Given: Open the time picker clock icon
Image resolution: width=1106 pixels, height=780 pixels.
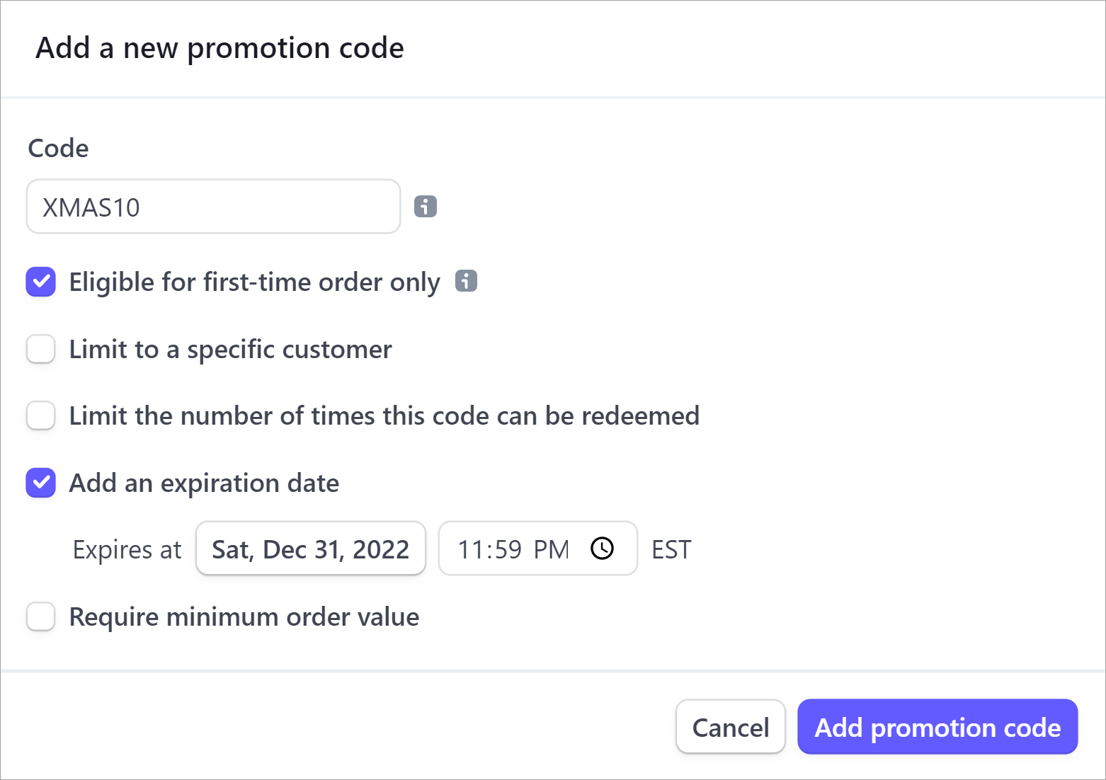Looking at the screenshot, I should click(x=603, y=549).
